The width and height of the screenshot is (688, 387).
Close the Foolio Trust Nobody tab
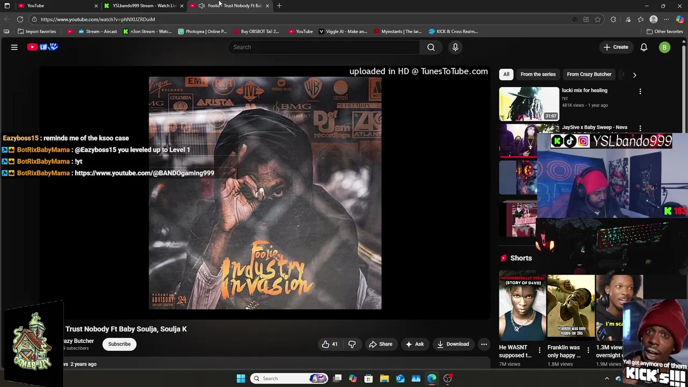click(x=267, y=5)
